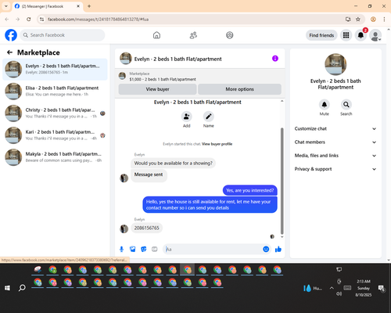The image size is (391, 313).
Task: Click the More options button
Action: (239, 89)
